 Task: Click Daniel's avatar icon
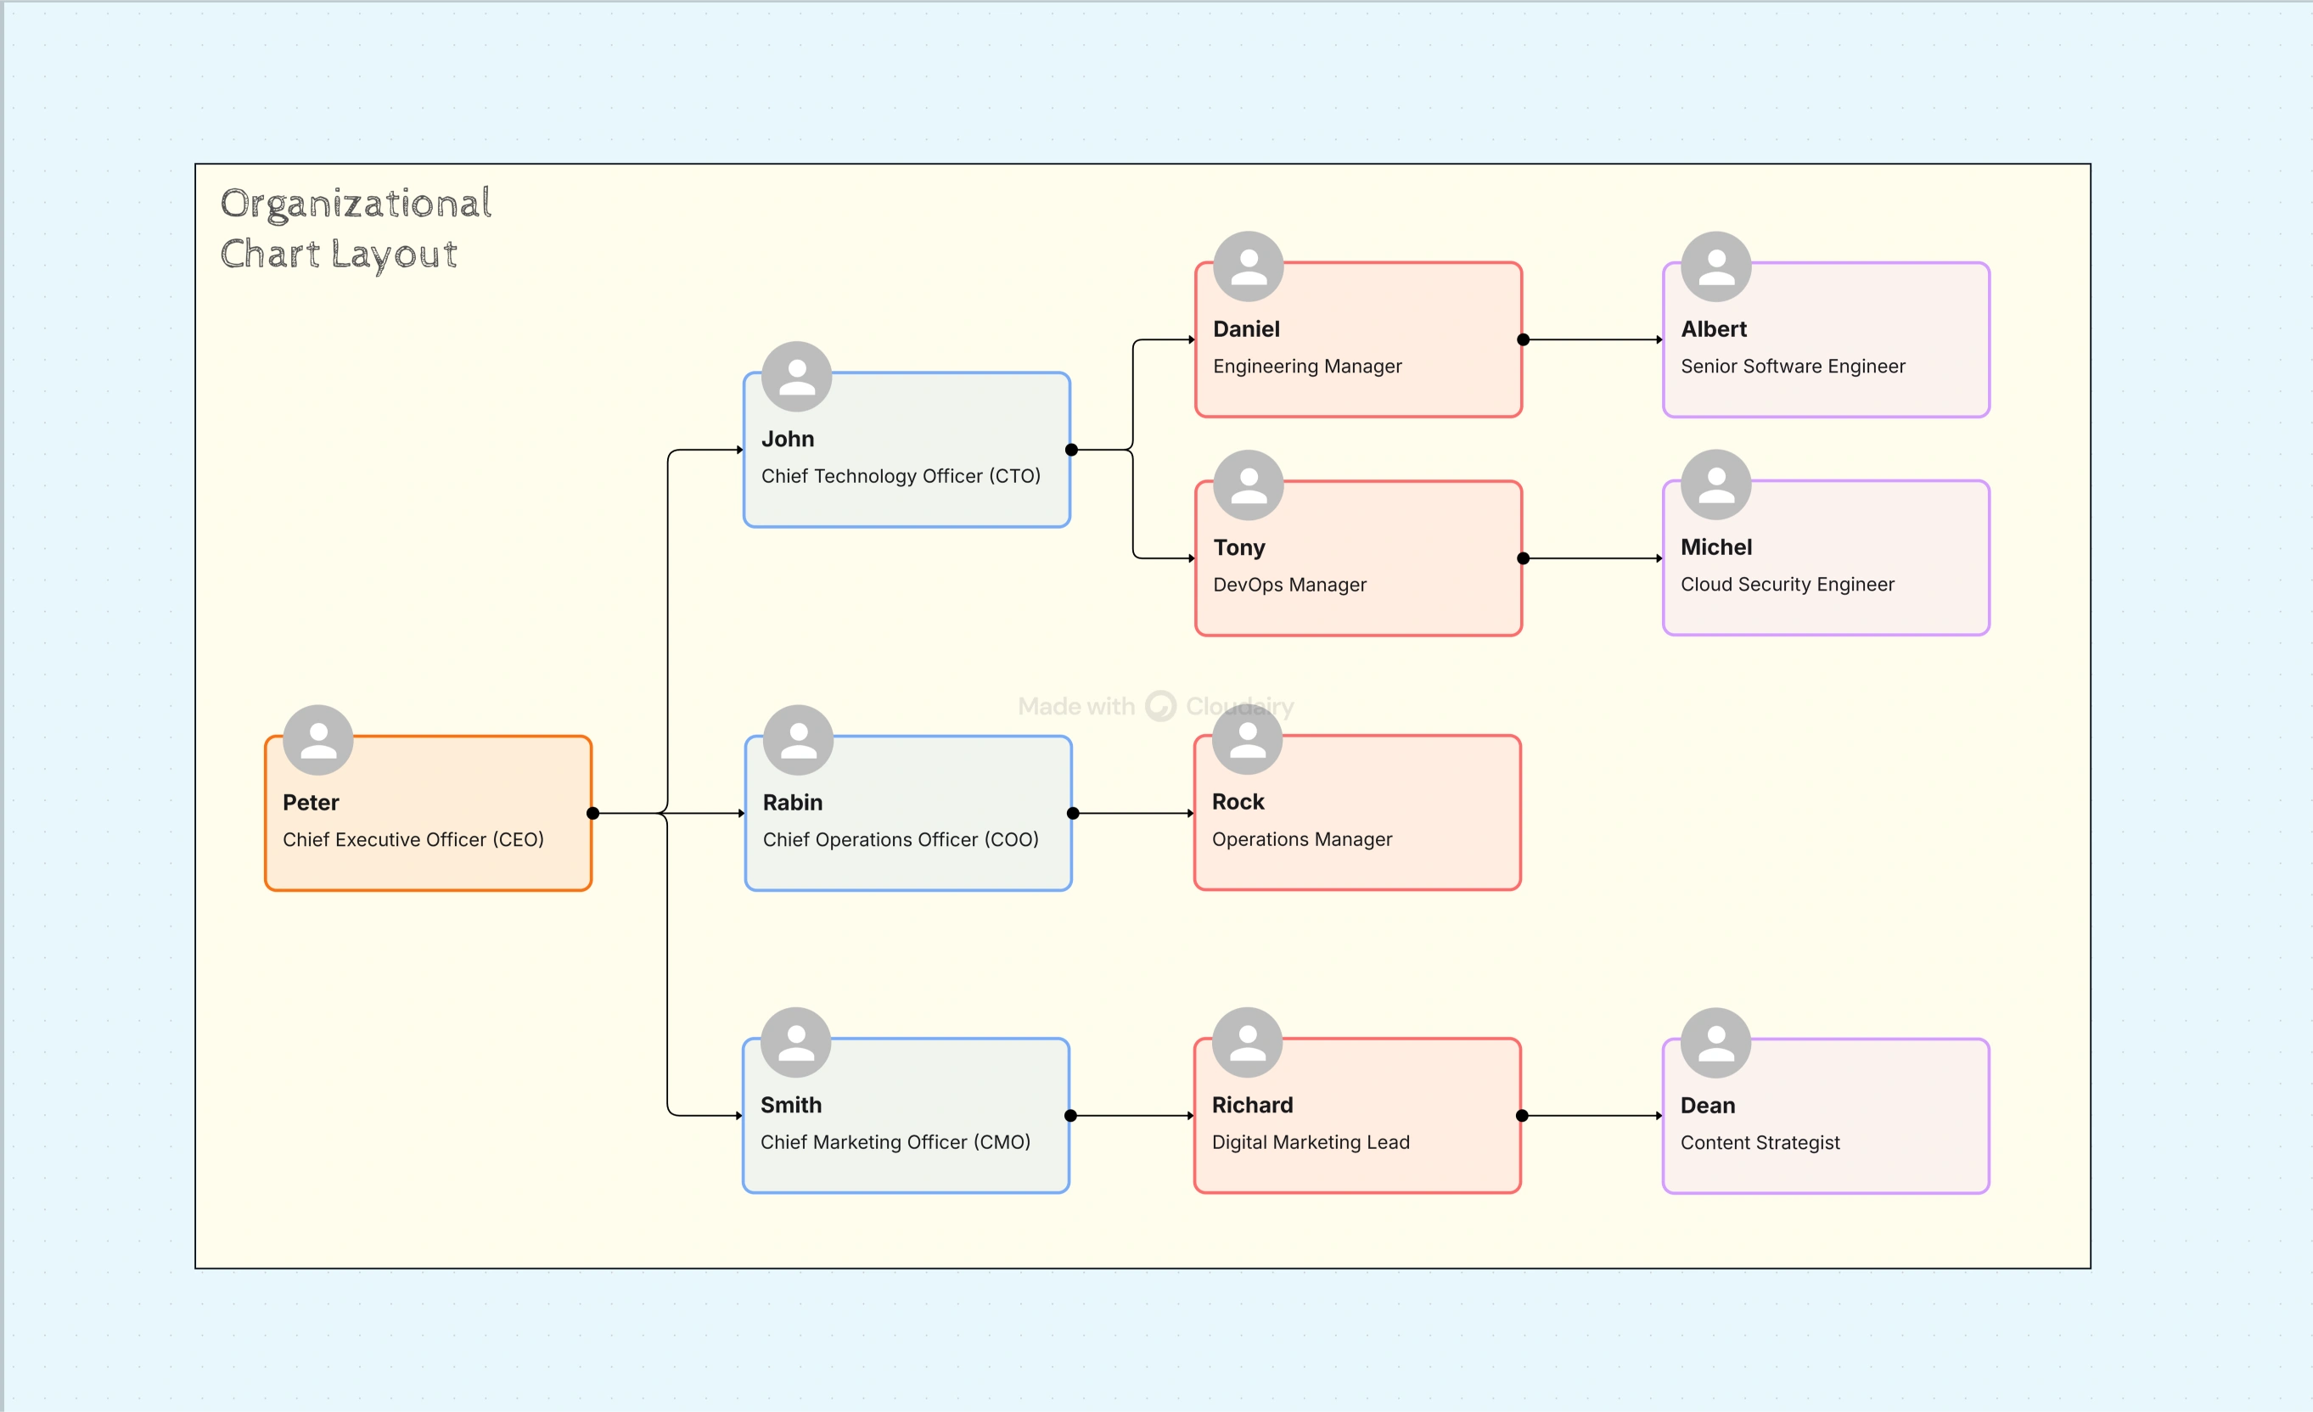coord(1249,266)
